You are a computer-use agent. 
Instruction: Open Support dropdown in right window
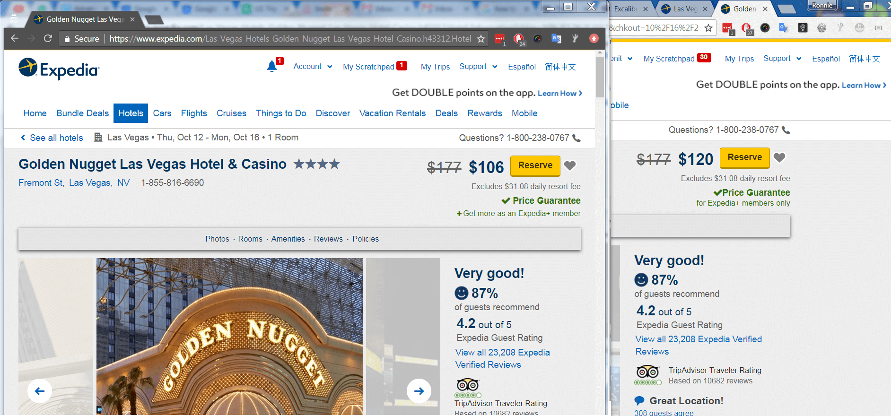[x=782, y=59]
